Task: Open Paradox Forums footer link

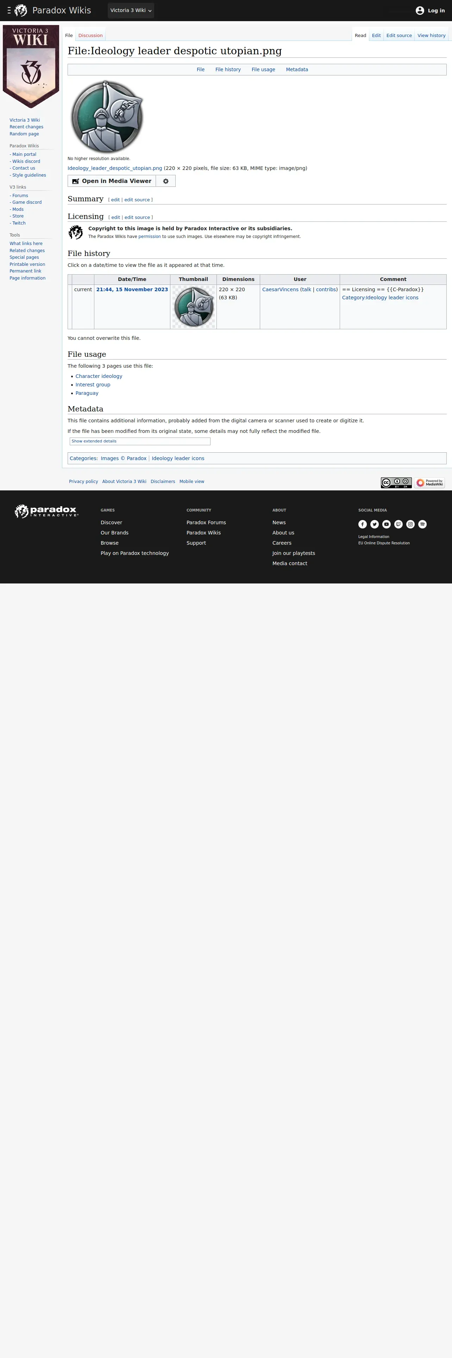Action: click(x=206, y=522)
